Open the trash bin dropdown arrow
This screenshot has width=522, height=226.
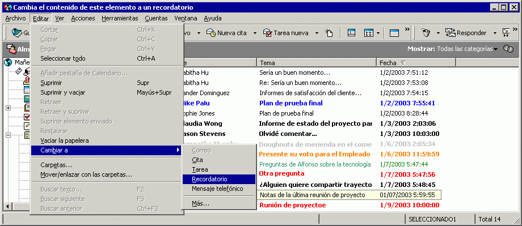coord(438,33)
